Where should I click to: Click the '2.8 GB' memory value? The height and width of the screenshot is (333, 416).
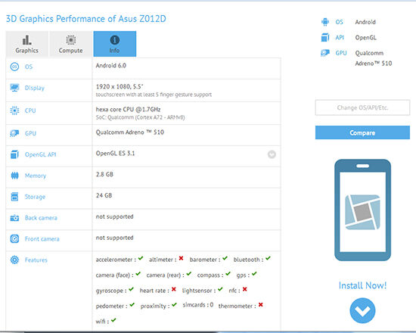coord(104,175)
